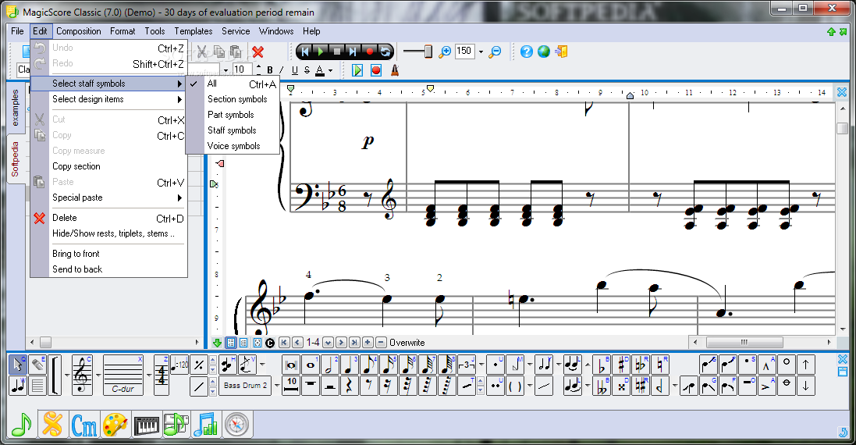Viewport: 856px width, 445px height.
Task: Toggle italic text formatting
Action: [282, 70]
